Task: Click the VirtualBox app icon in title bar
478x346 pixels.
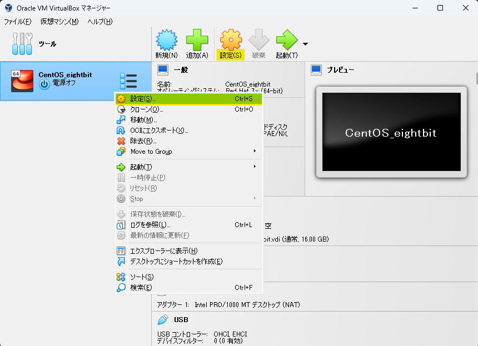Action: 8,8
